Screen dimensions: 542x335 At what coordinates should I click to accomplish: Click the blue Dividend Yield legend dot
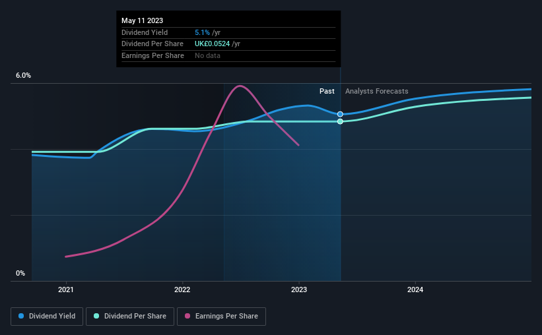point(21,316)
